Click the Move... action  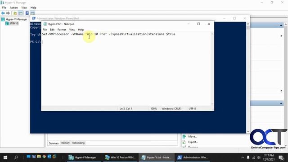(193, 136)
